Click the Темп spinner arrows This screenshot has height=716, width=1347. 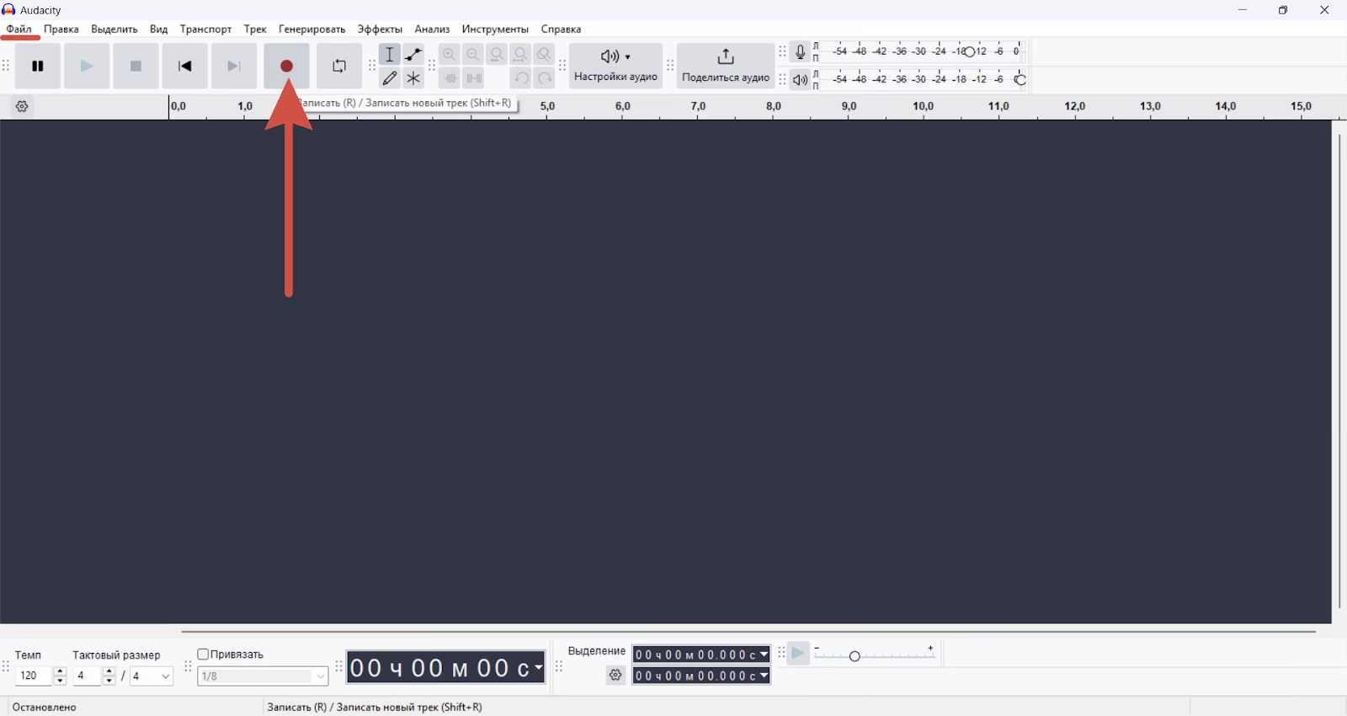(60, 676)
